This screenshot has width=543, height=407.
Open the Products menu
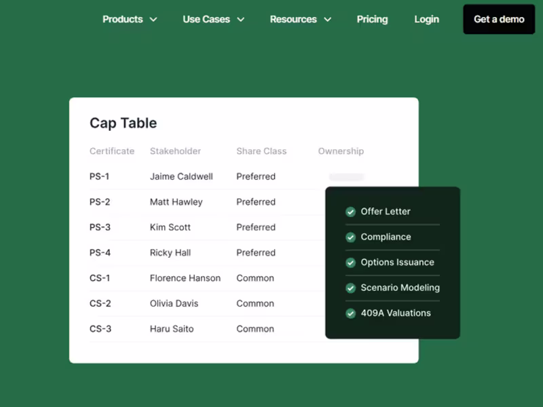(123, 19)
